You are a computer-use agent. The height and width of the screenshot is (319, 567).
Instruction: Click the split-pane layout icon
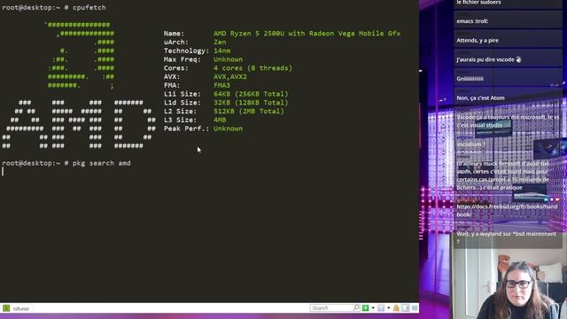(x=381, y=307)
